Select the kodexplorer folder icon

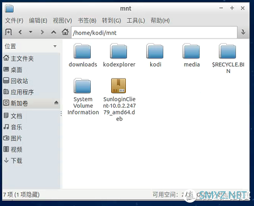(x=118, y=51)
